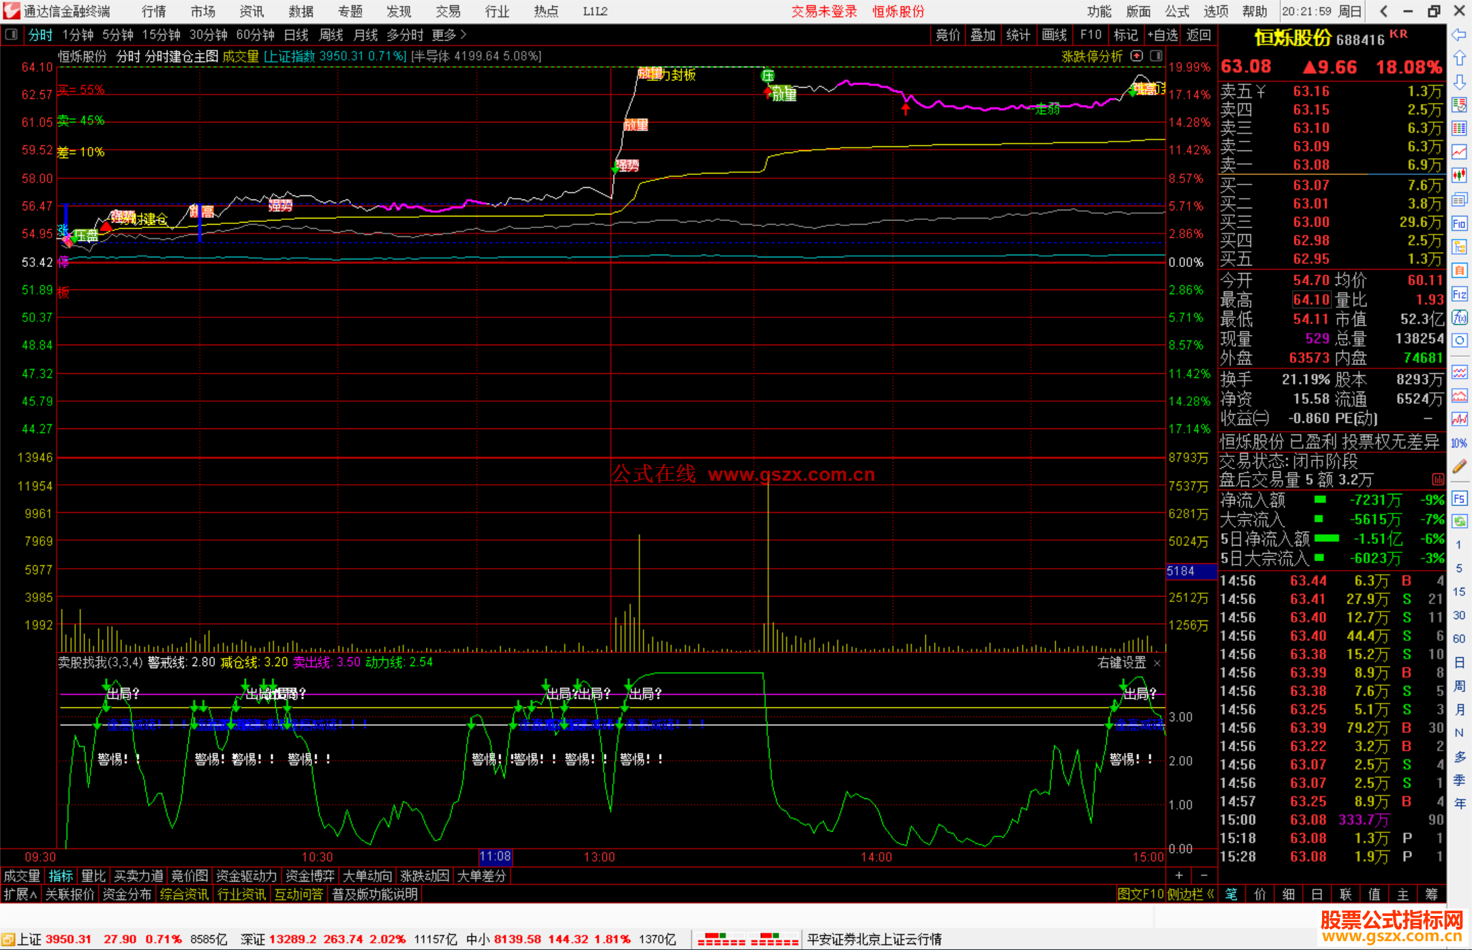
Task: Click the 涨跌停分析 link
Action: pyautogui.click(x=1092, y=57)
